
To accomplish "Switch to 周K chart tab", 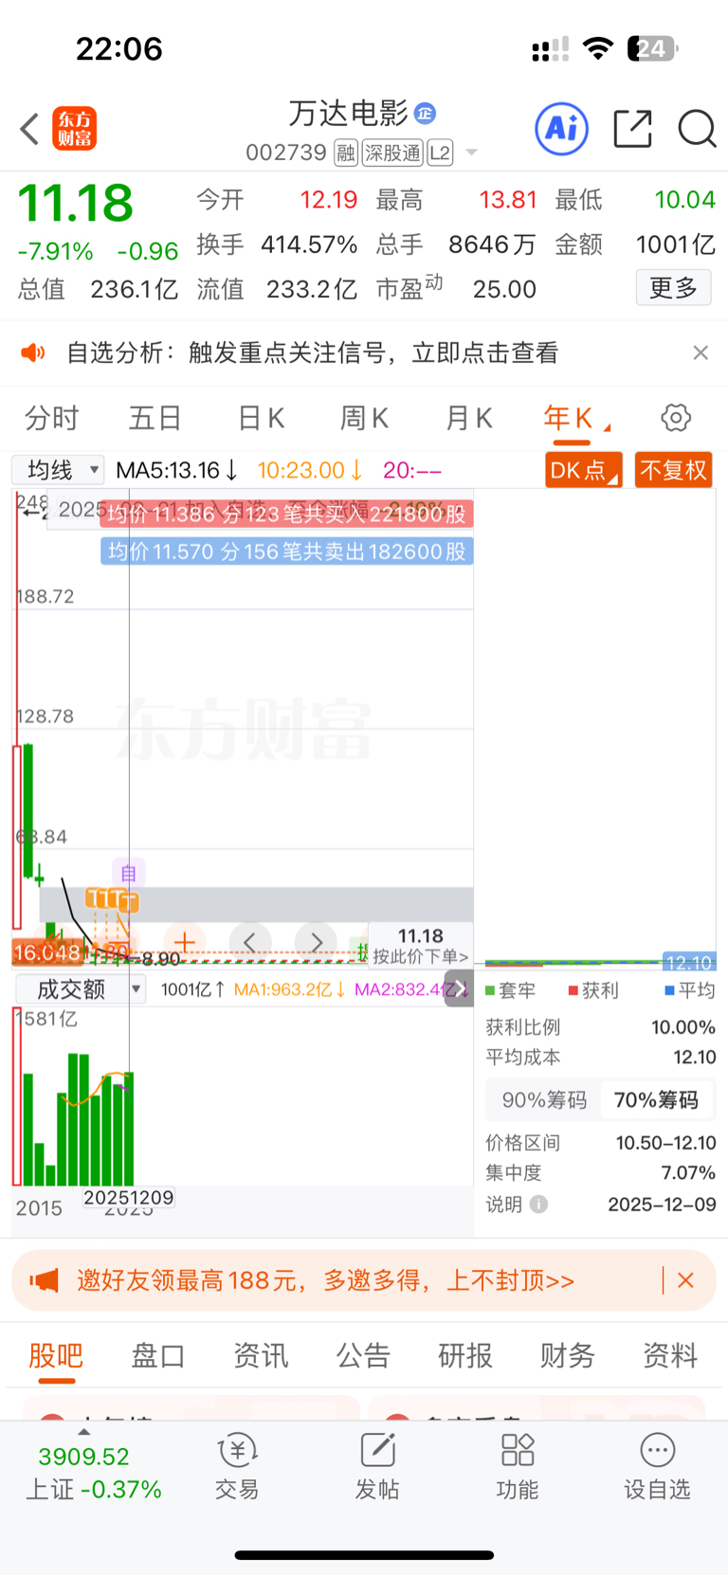I will coord(365,418).
